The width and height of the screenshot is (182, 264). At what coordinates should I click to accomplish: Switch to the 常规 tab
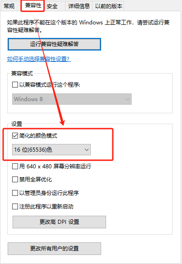pyautogui.click(x=9, y=6)
